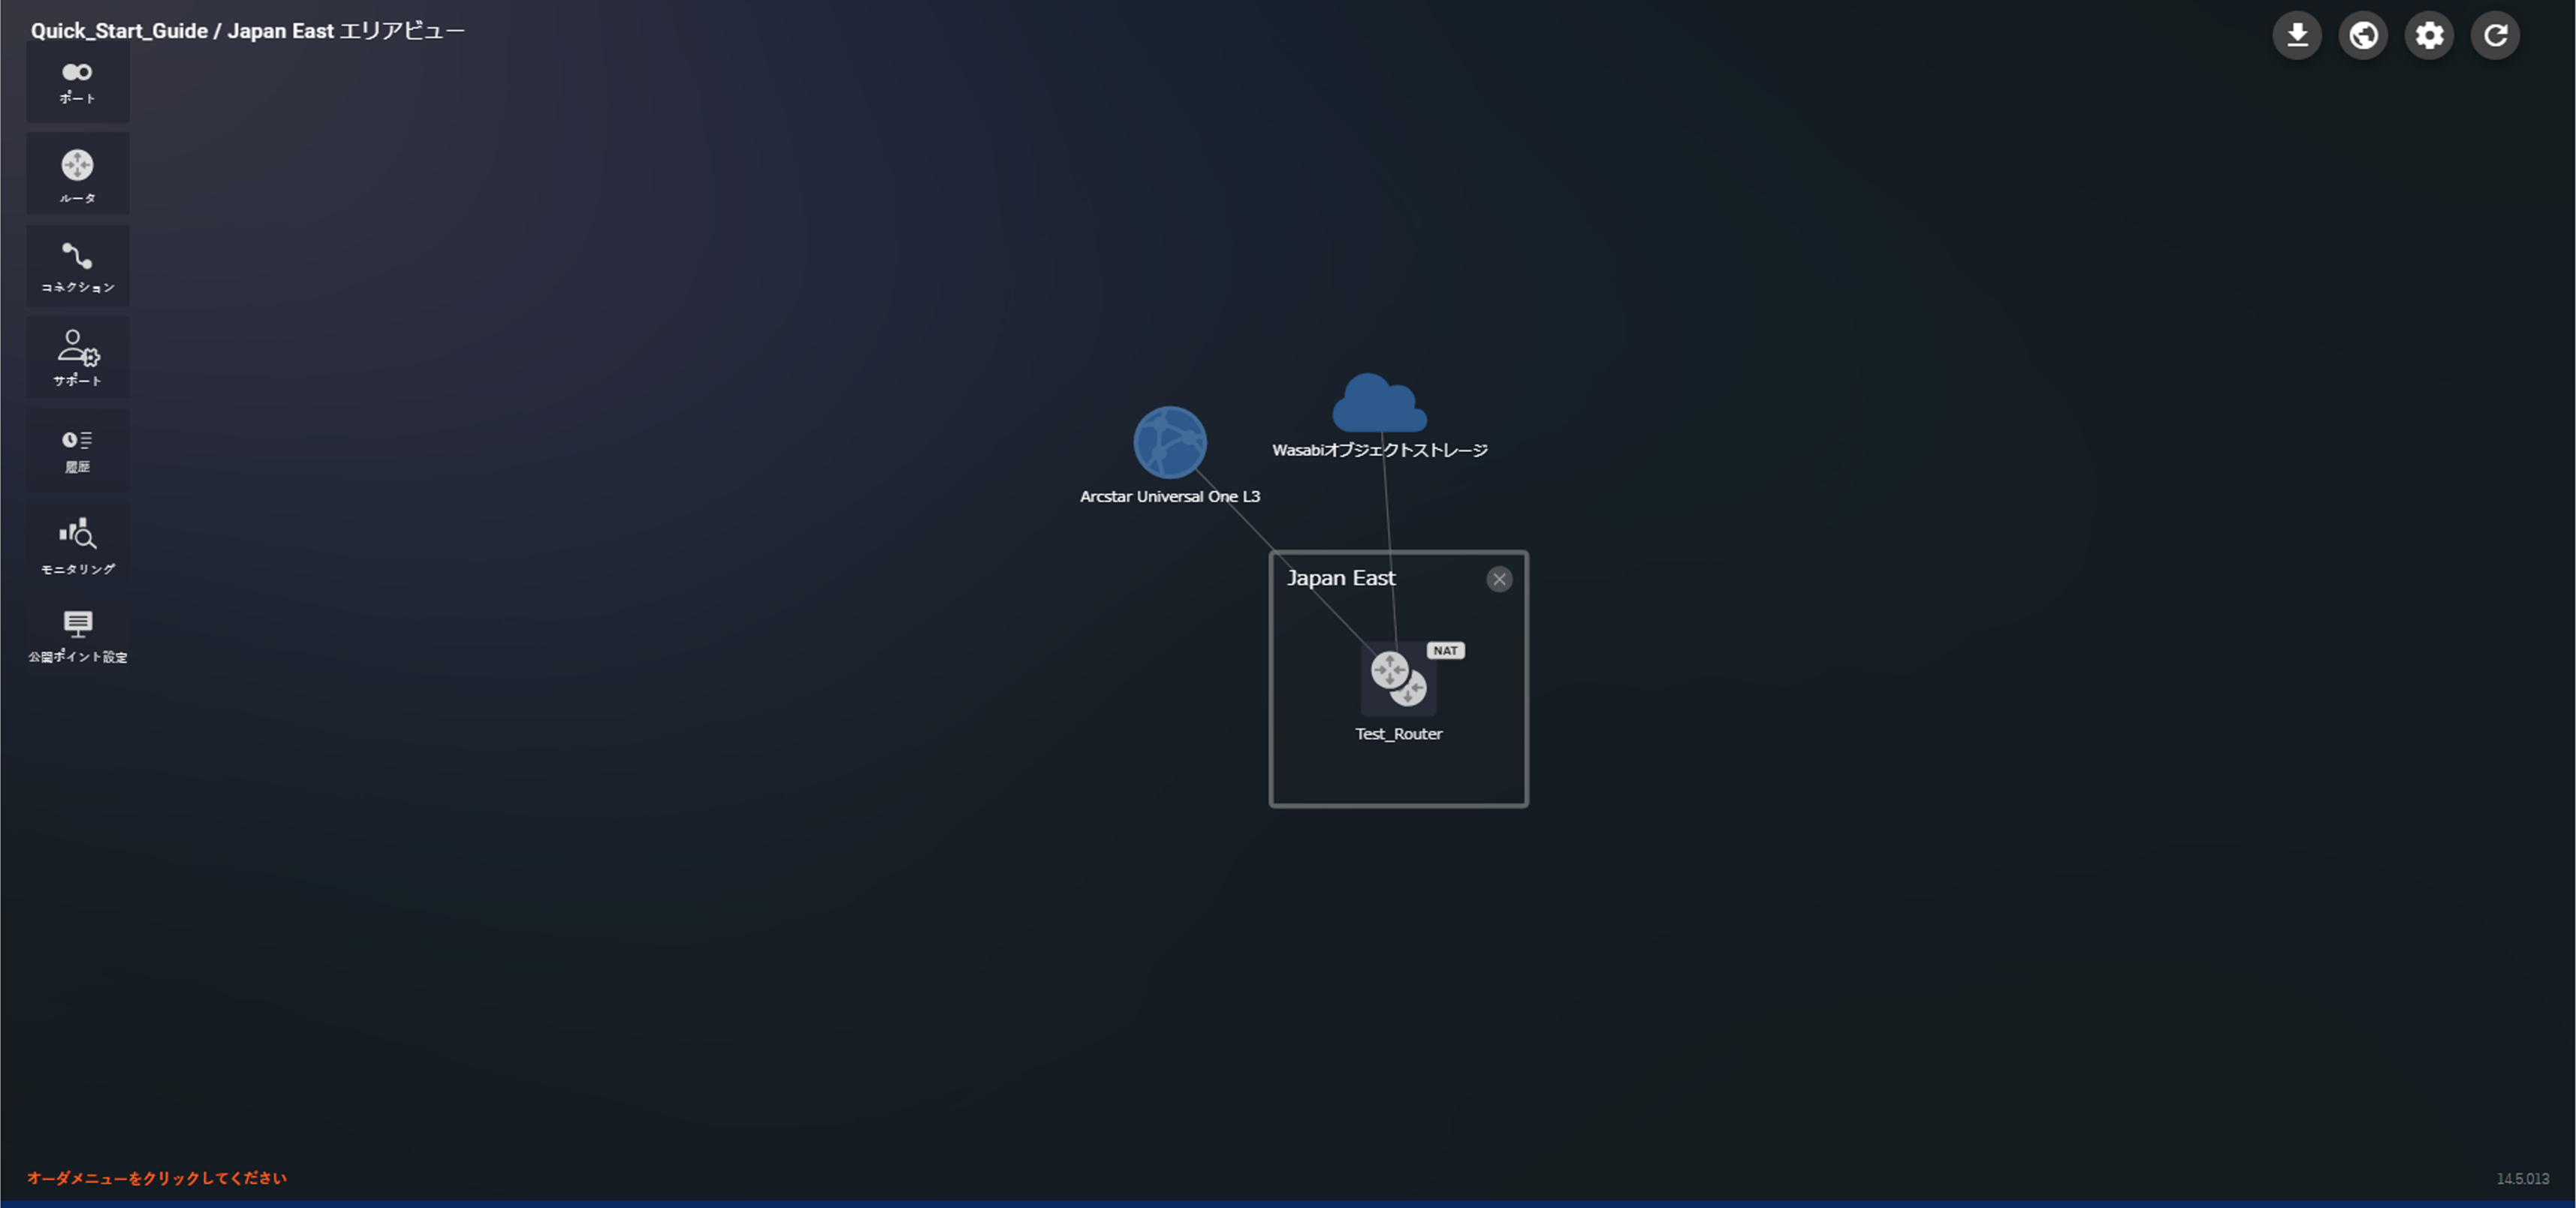
Task: Close the Japan East area box
Action: point(1499,579)
